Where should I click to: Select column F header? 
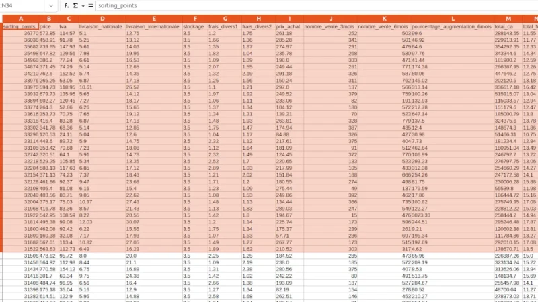click(195, 19)
